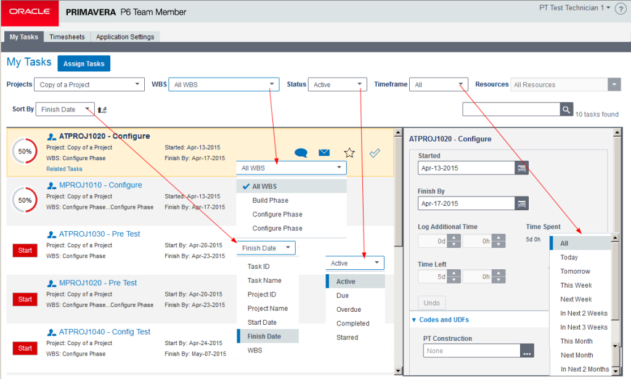Image resolution: width=631 pixels, height=379 pixels.
Task: Open the Projects dropdown
Action: click(89, 84)
